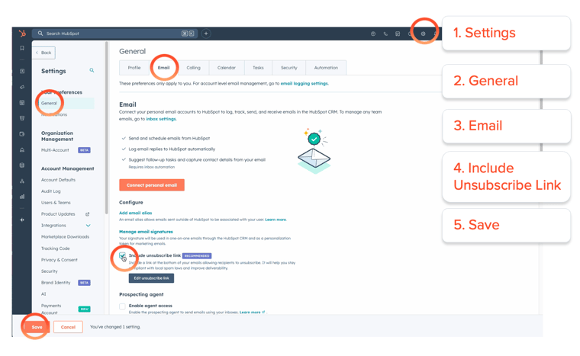
Task: Expand the Integrations section chevron
Action: 88,226
